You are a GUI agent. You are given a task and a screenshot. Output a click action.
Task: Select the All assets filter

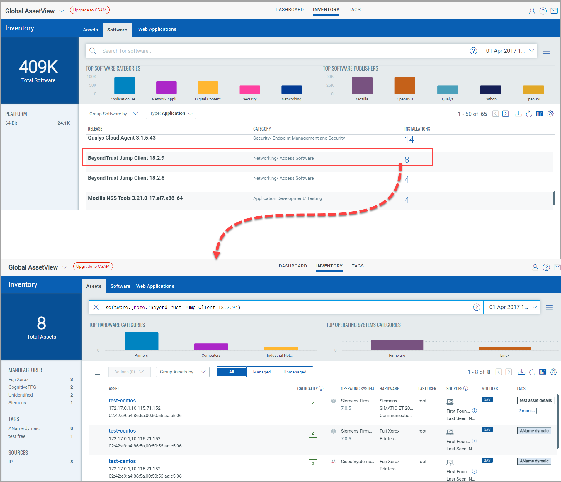(x=232, y=372)
